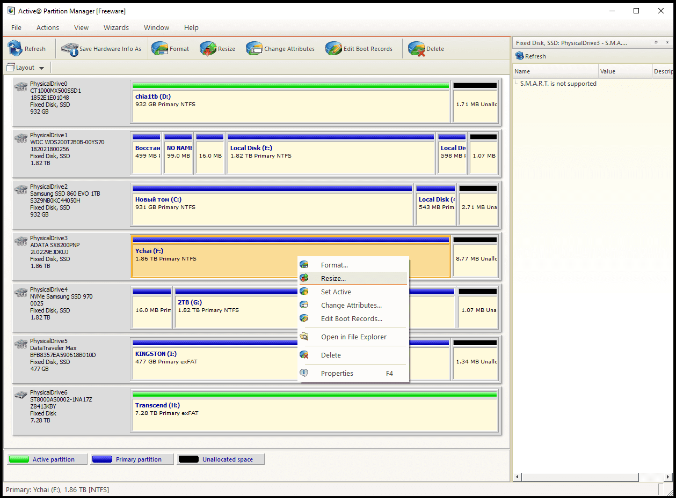Click the Format toolbar icon
Image resolution: width=676 pixels, height=498 pixels.
click(x=160, y=48)
